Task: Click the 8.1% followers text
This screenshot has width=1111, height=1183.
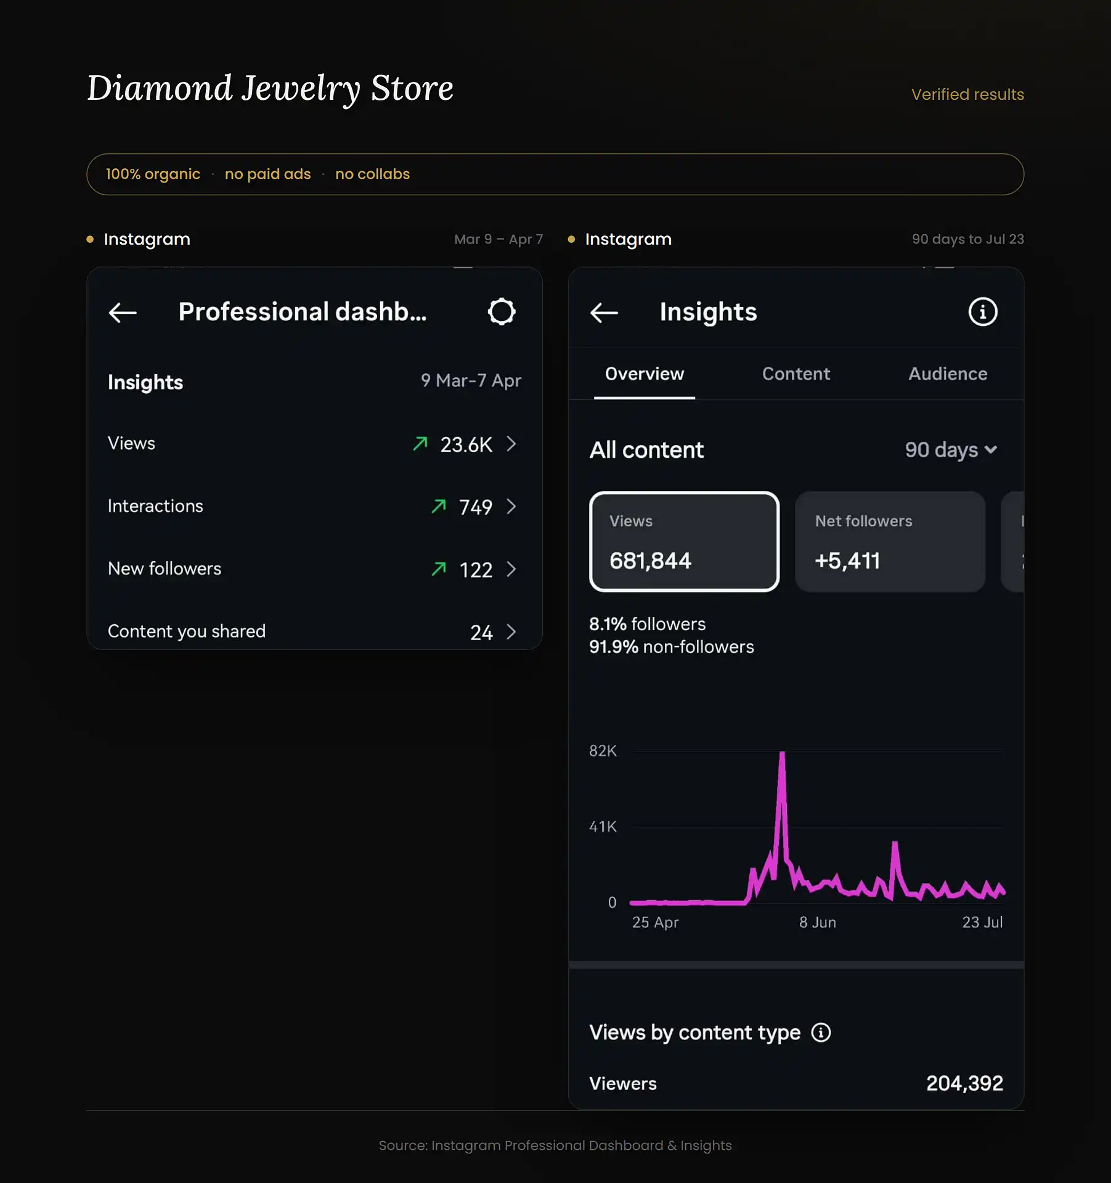Action: click(x=648, y=624)
